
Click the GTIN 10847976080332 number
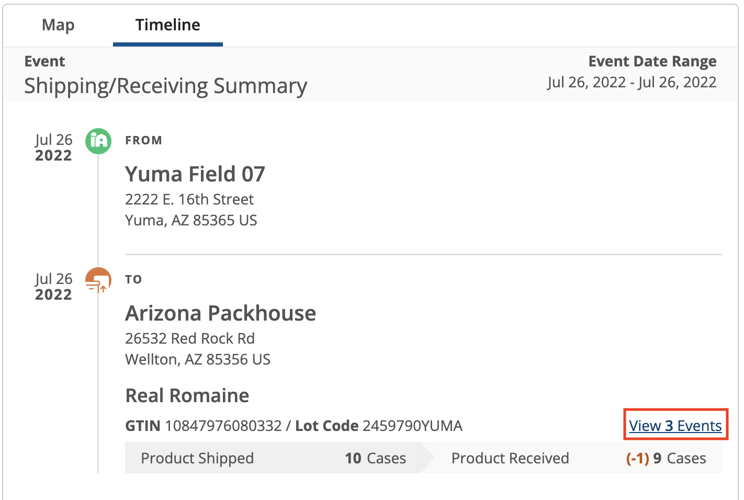(223, 426)
